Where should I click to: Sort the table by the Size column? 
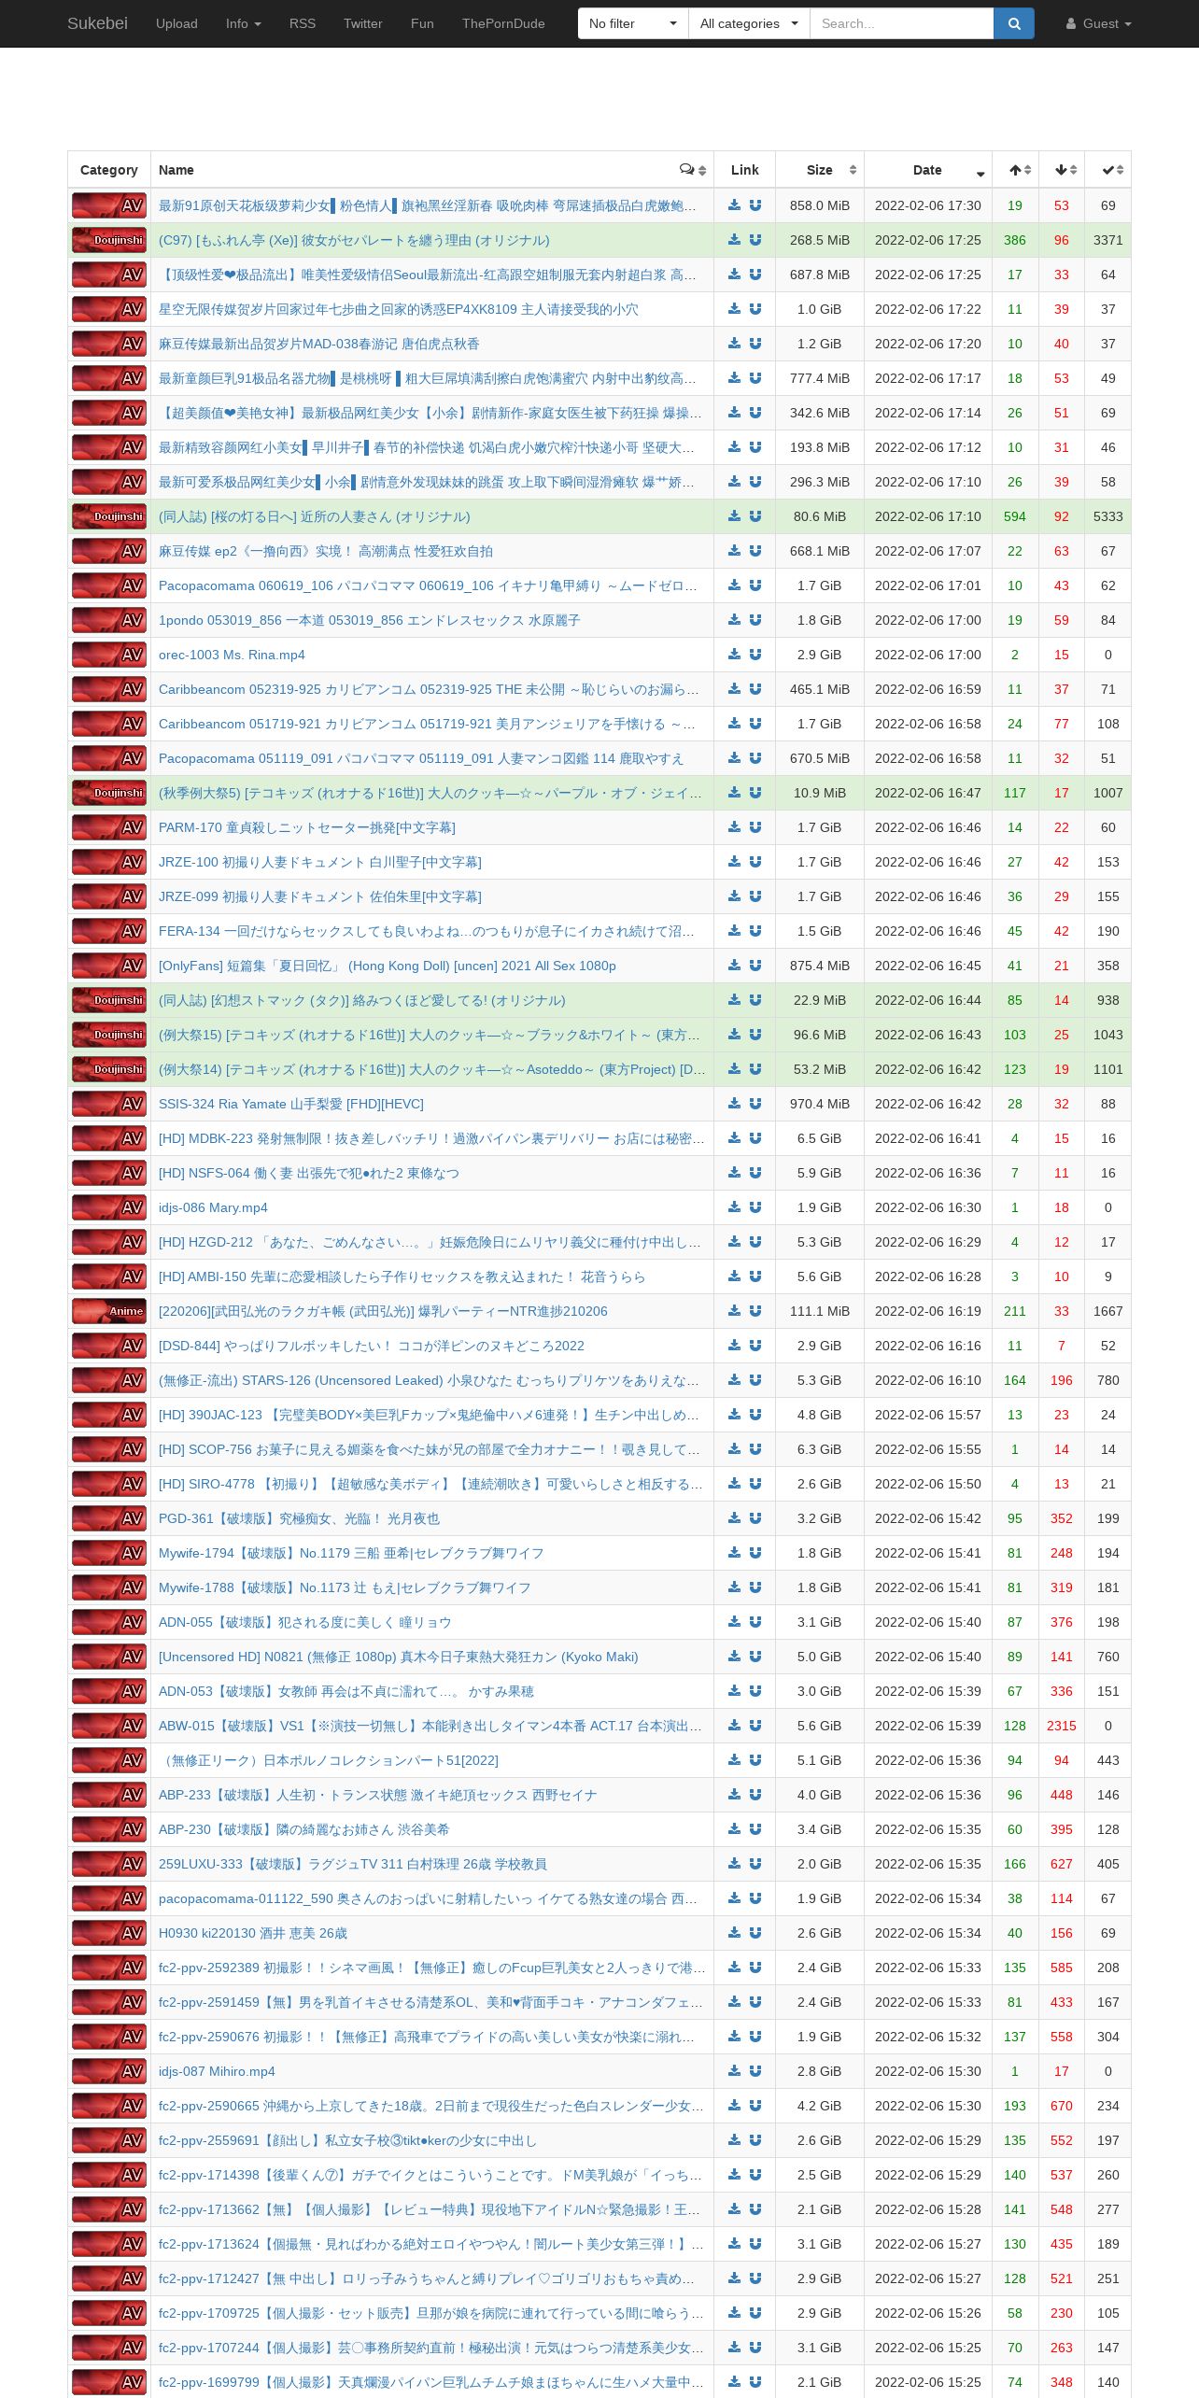coord(820,170)
